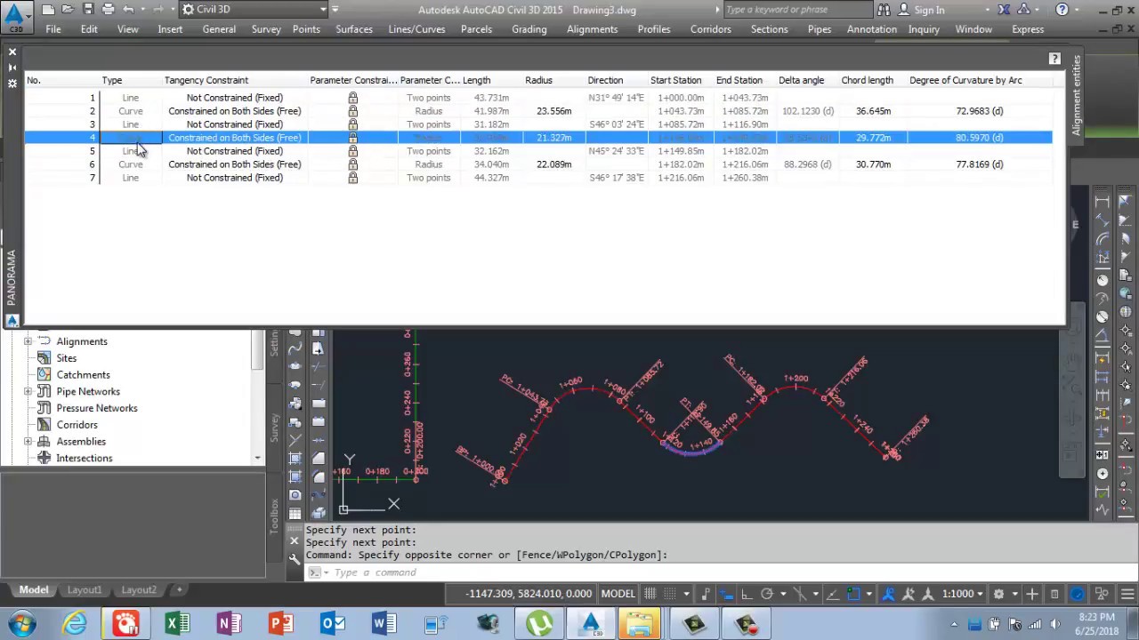Toggle MODEL space button in status bar

click(x=618, y=594)
